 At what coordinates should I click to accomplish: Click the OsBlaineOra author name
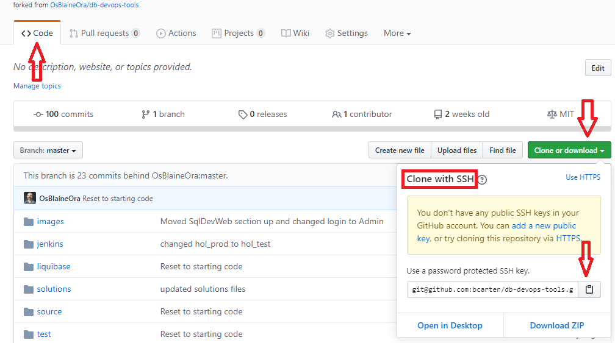click(60, 199)
